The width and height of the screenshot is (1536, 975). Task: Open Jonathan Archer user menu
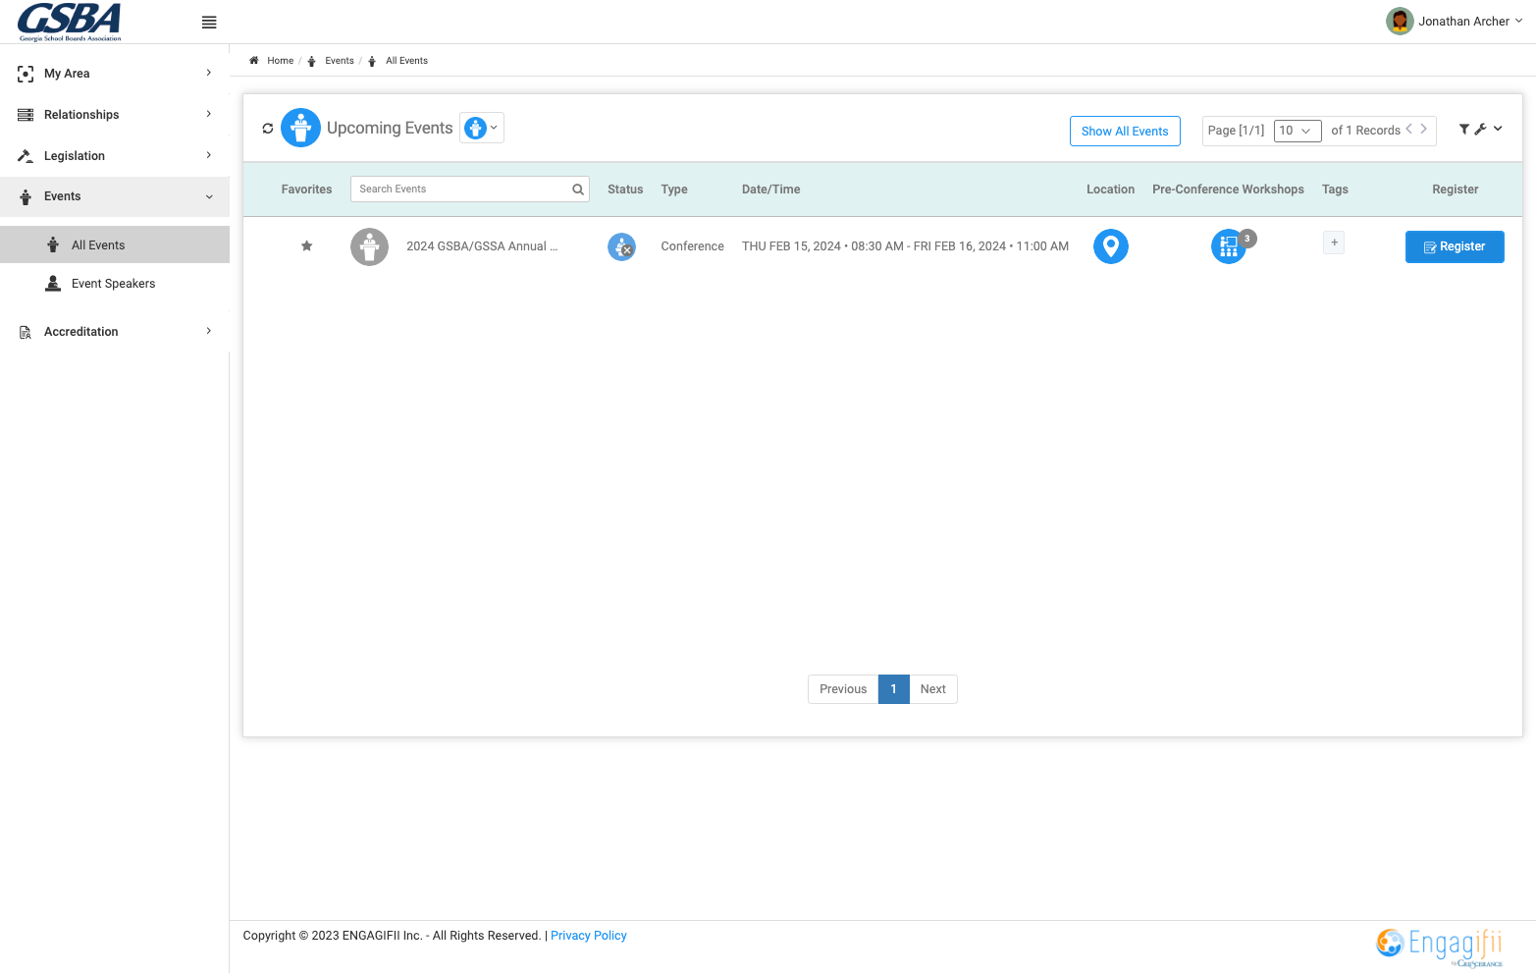1455,21
